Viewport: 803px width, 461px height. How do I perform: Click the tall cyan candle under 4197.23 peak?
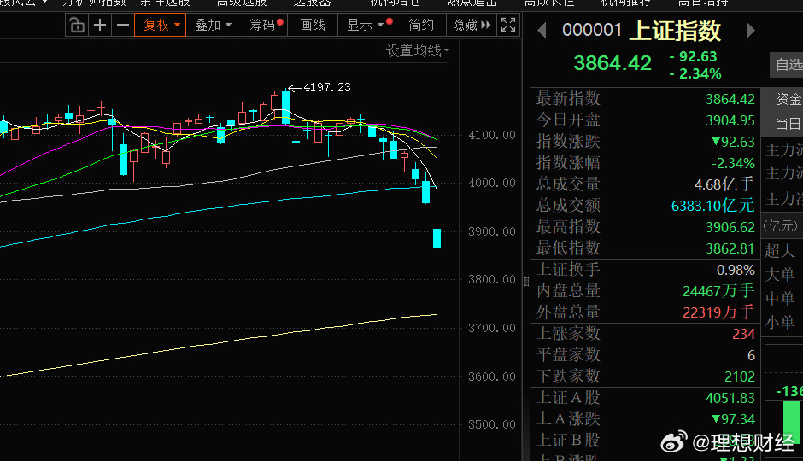(285, 107)
